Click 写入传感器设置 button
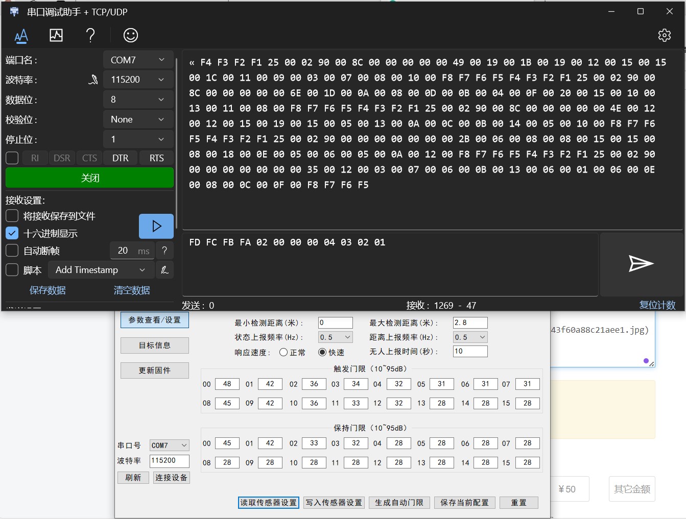The width and height of the screenshot is (686, 519). 334,503
